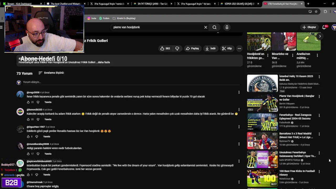This screenshot has height=189, width=336.
Task: Close the Fenerbahçeli Van Hooijdonk tab
Action: point(302,4)
